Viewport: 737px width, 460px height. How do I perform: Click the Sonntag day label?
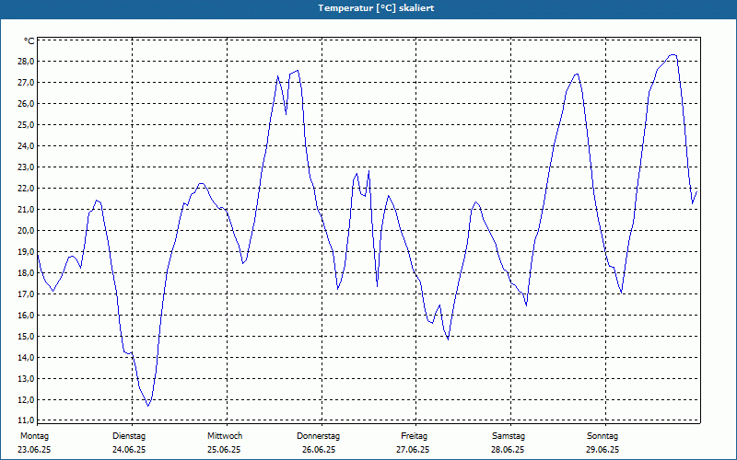click(x=602, y=436)
